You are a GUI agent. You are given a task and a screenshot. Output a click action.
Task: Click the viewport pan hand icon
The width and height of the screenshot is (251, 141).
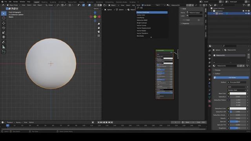coord(99,28)
